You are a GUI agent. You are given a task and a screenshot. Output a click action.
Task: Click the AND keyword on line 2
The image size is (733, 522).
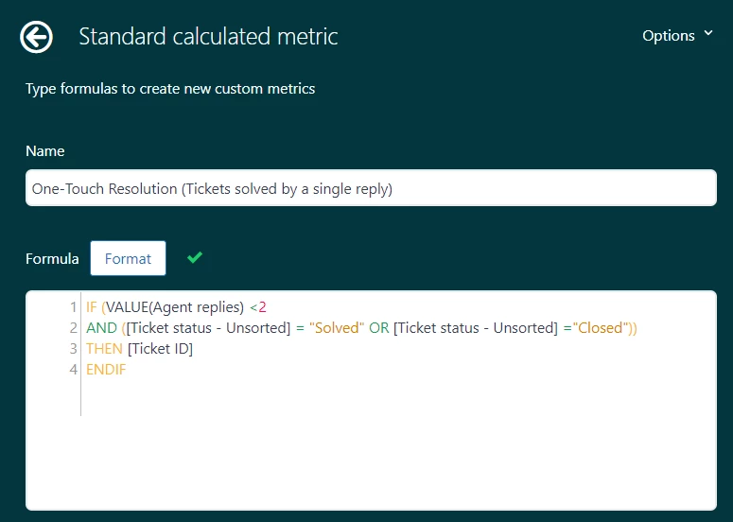coord(101,328)
